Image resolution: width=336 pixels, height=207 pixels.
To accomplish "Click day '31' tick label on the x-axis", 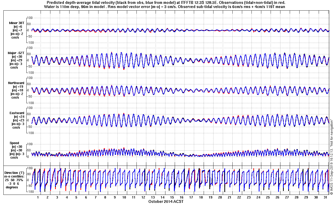I will (325, 197).
